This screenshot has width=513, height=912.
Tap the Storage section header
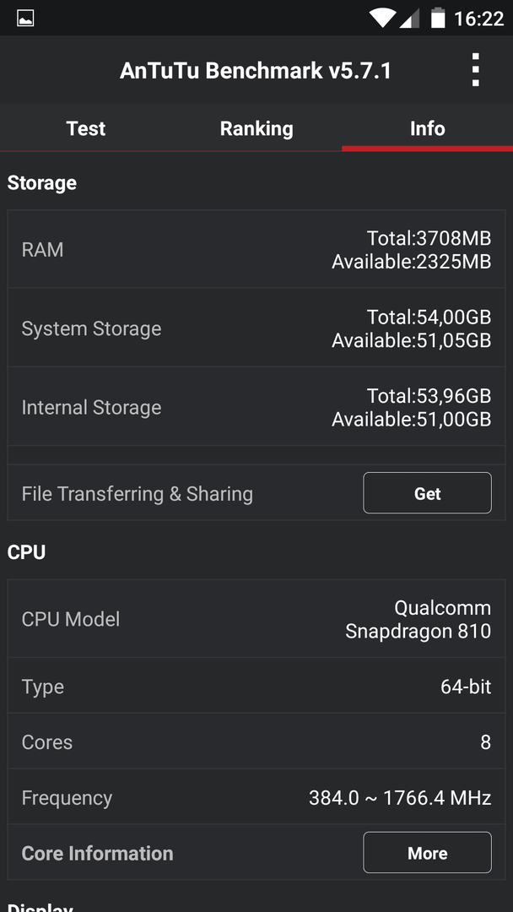pyautogui.click(x=42, y=182)
